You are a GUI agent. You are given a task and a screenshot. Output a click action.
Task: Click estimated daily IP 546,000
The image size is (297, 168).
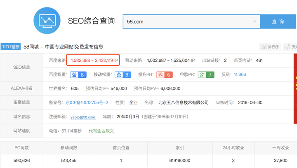click(x=119, y=89)
